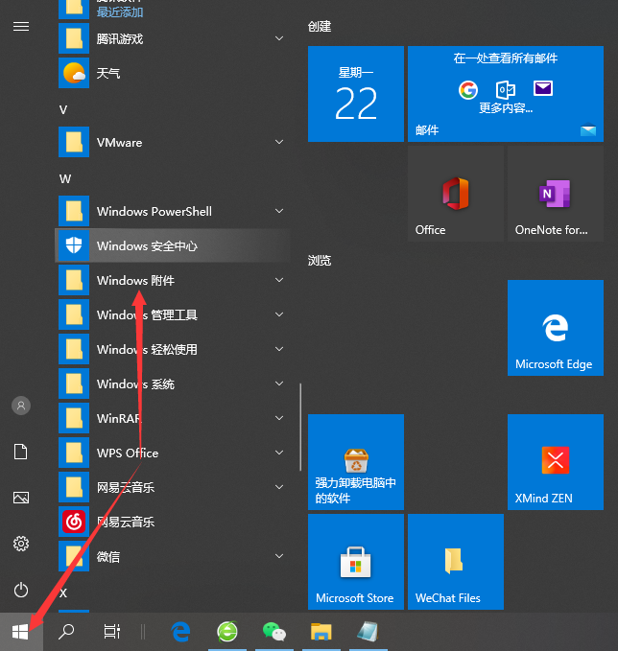Toggle the hamburger menu at top left
618x651 pixels.
point(21,26)
